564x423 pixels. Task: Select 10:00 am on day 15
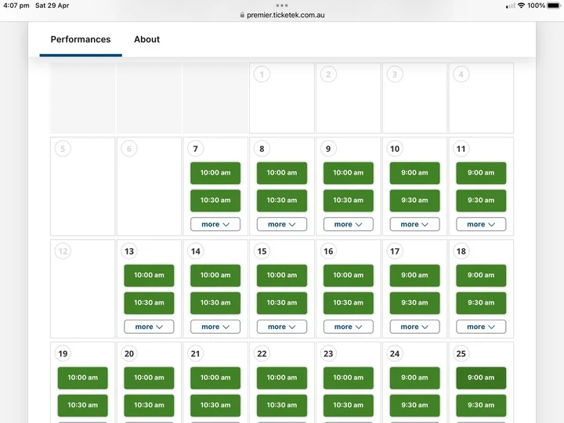[x=282, y=275]
